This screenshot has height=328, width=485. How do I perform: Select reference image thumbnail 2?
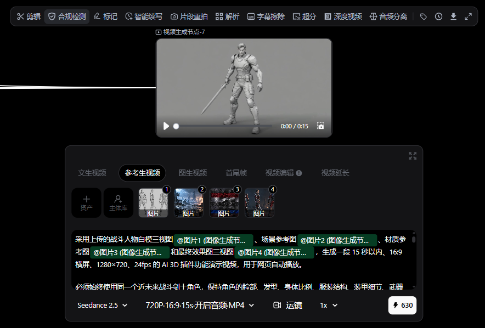coord(189,203)
